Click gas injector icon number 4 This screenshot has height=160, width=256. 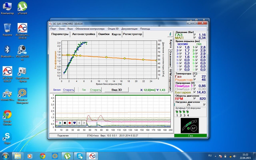(x=188, y=112)
